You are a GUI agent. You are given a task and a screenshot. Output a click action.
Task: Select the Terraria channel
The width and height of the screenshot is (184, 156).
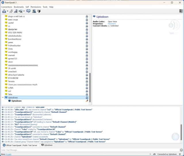[11, 81]
